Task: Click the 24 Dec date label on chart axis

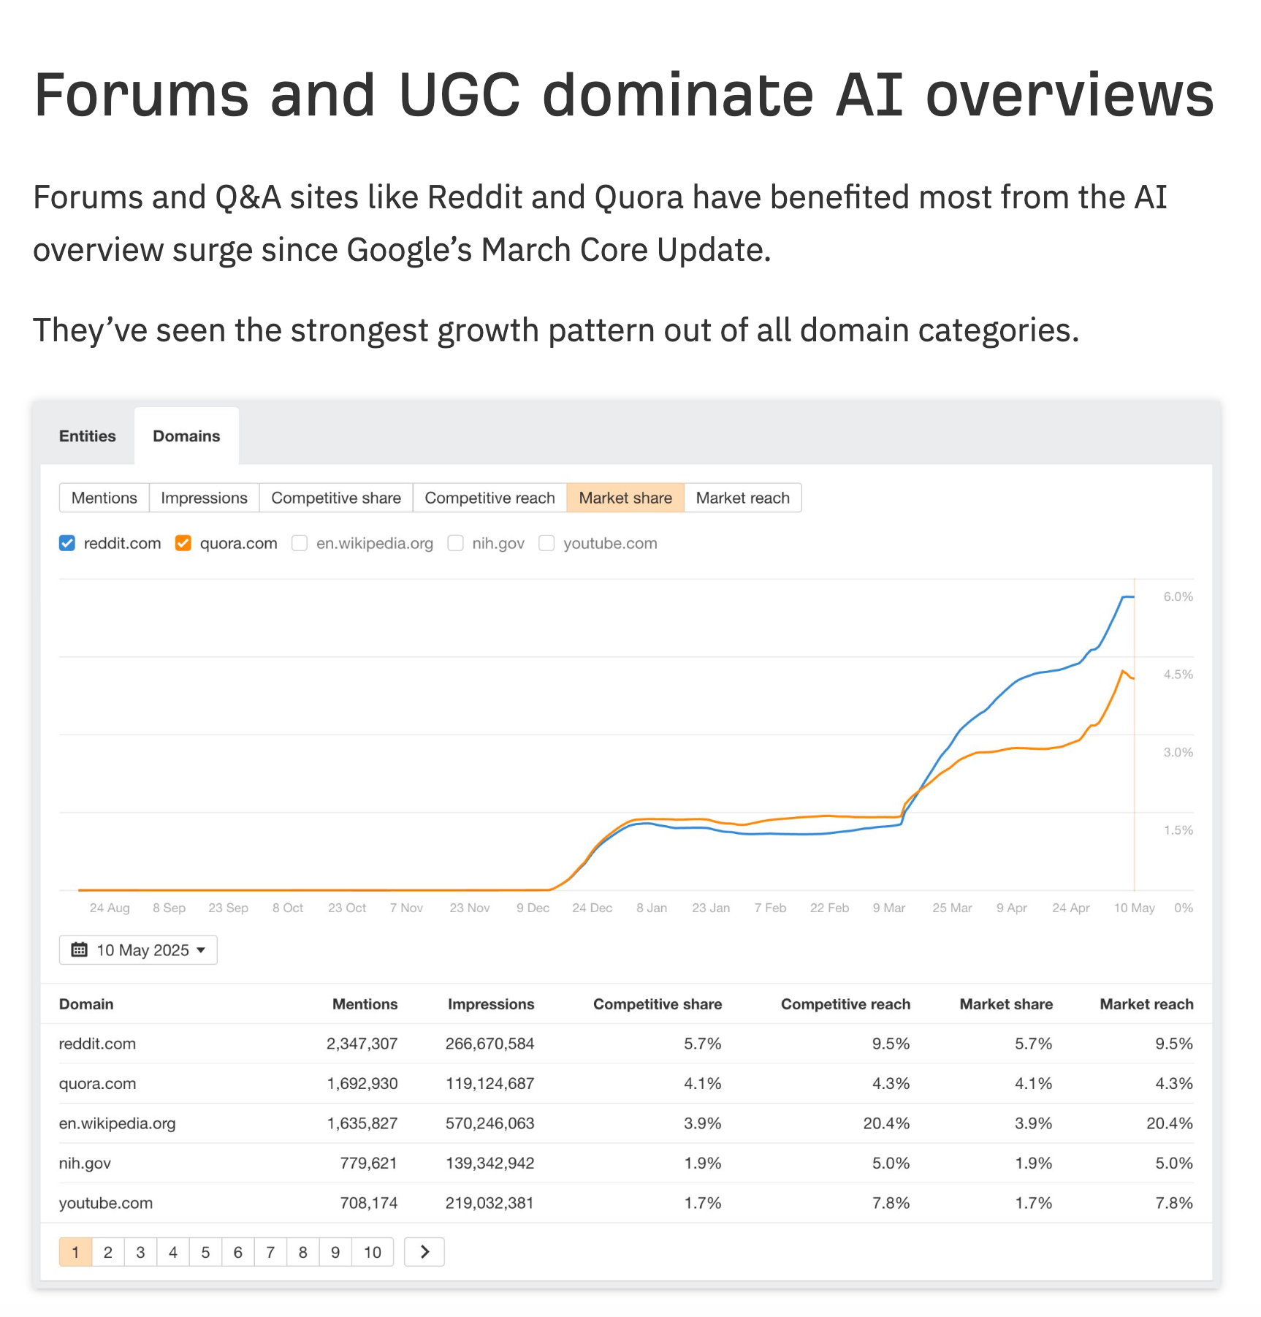Action: [593, 908]
